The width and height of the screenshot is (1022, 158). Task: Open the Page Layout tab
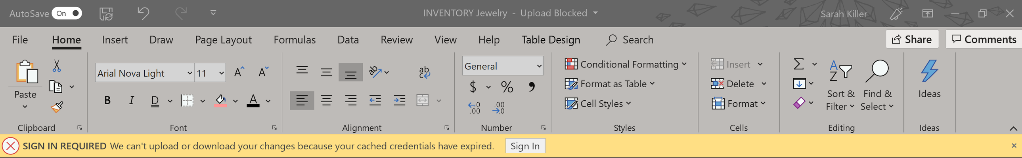point(223,40)
